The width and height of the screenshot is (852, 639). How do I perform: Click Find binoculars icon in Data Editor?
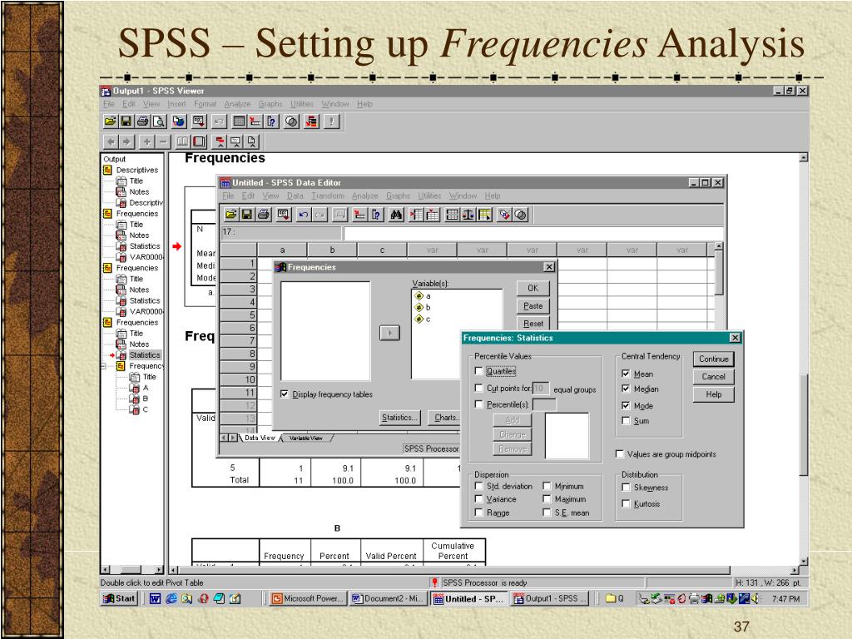396,215
